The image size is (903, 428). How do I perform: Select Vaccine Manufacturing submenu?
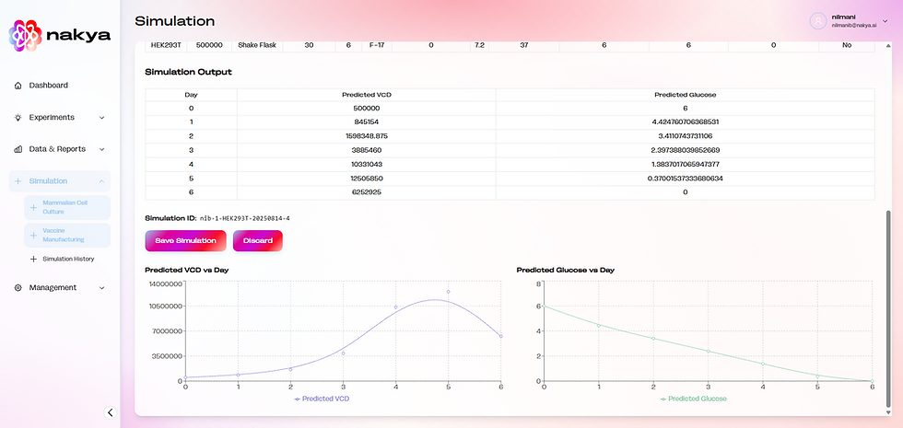coord(67,236)
